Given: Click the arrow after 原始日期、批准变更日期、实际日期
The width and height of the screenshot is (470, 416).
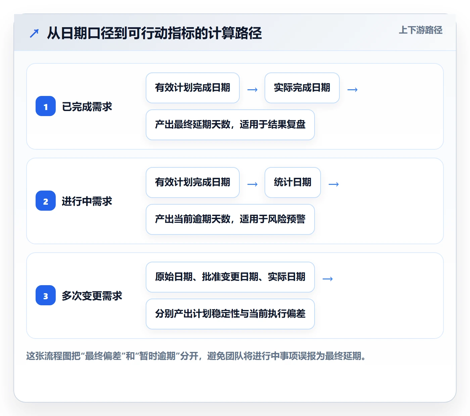Looking at the screenshot, I should [328, 279].
